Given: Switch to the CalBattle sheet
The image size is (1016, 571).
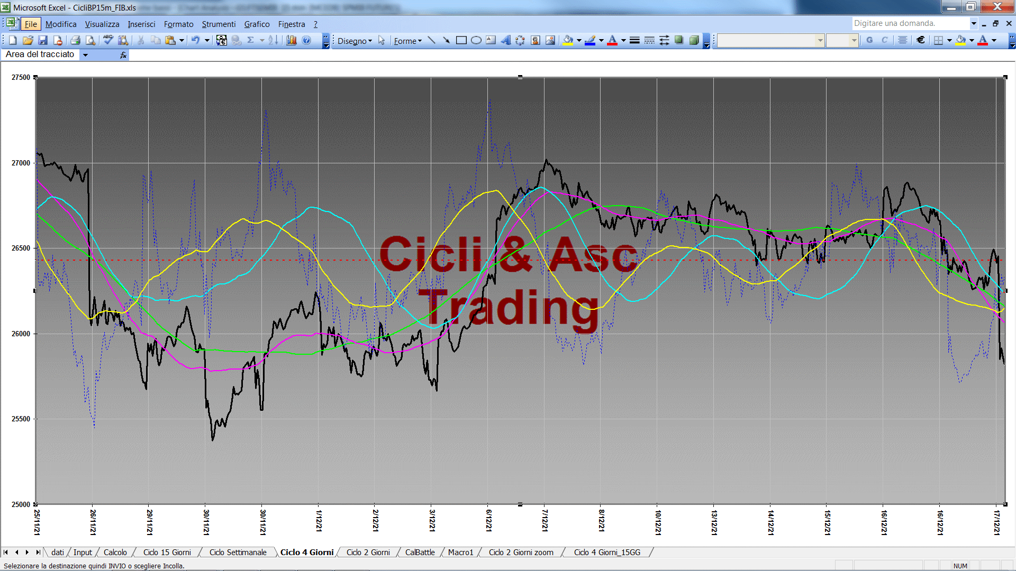Looking at the screenshot, I should point(420,552).
